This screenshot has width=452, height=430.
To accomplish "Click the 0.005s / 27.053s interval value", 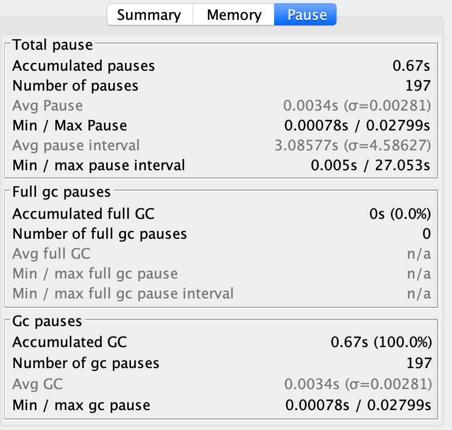I will point(370,165).
